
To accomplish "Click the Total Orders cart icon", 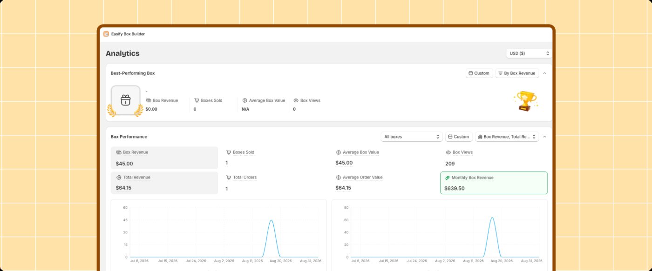I will [229, 178].
